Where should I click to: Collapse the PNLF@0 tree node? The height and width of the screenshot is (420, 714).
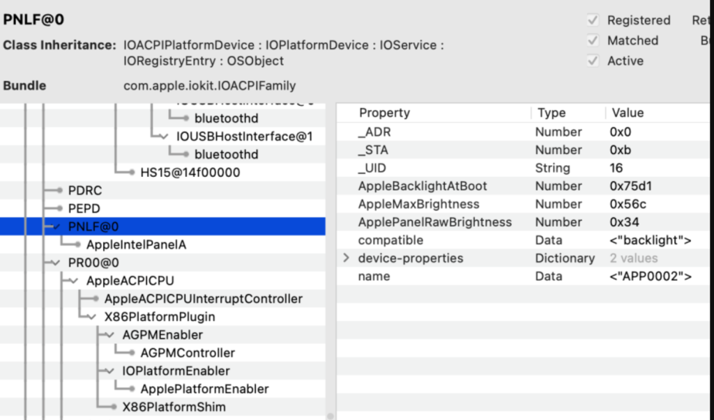tap(56, 226)
